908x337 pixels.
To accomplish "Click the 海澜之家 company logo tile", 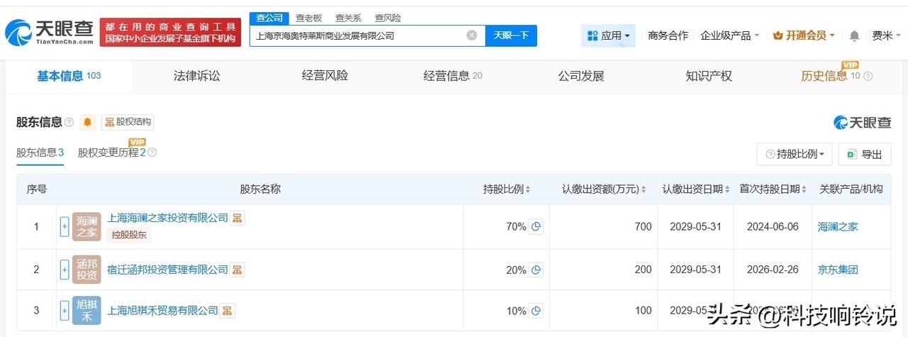I will tap(87, 227).
